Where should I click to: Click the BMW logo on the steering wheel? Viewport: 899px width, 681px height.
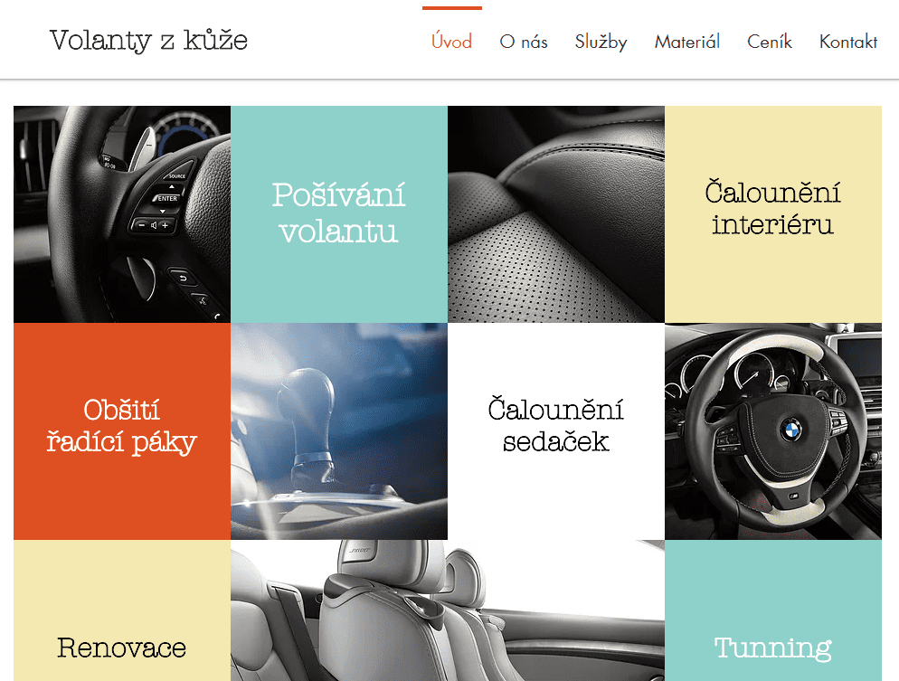coord(791,430)
